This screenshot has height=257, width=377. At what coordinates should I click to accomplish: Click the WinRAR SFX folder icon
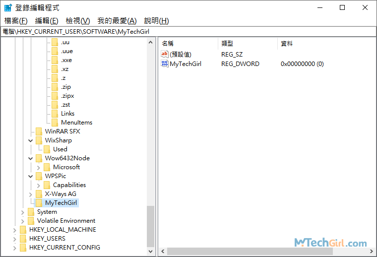[39, 131]
